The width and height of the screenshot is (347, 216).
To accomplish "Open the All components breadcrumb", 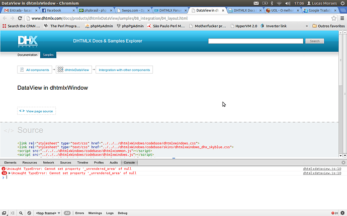I will point(35,70).
